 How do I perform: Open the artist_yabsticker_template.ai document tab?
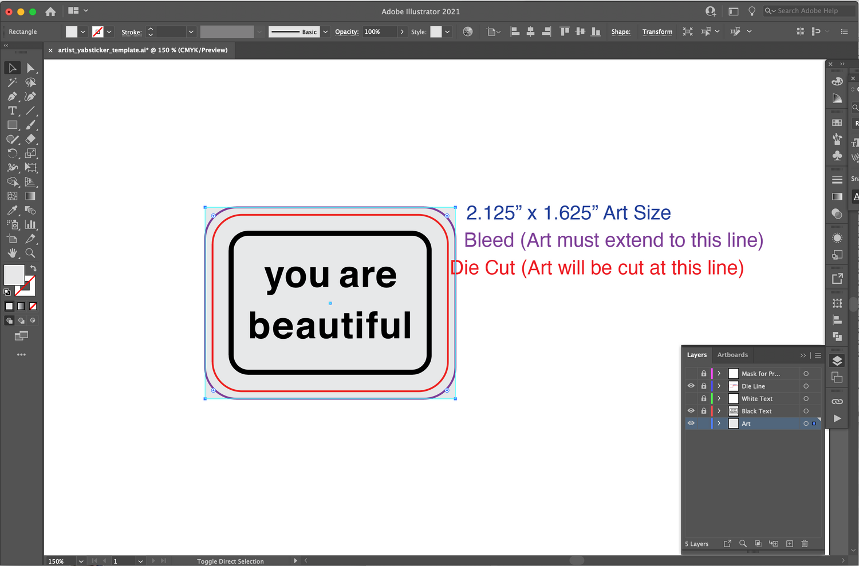coord(143,50)
